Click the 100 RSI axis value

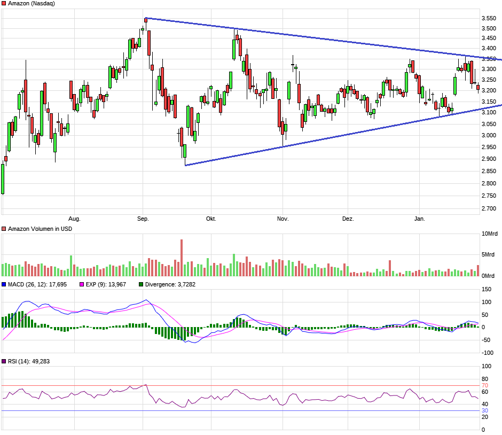coord(487,366)
